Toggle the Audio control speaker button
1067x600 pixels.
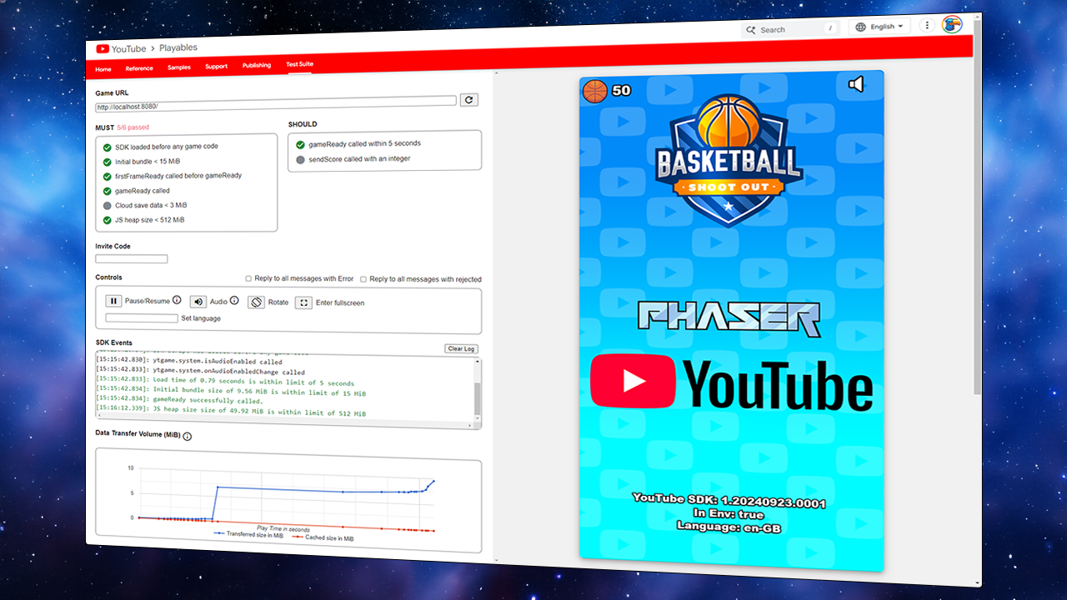click(198, 302)
